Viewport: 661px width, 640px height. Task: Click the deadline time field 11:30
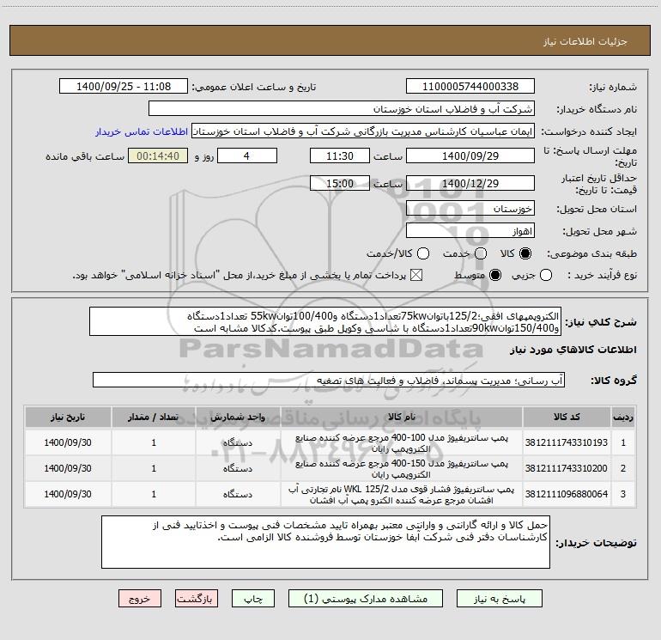[340, 155]
